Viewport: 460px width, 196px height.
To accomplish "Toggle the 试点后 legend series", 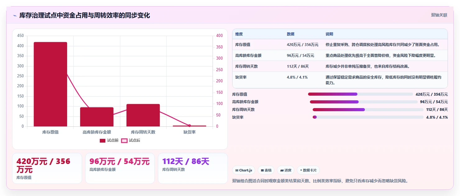I will click(x=131, y=141).
